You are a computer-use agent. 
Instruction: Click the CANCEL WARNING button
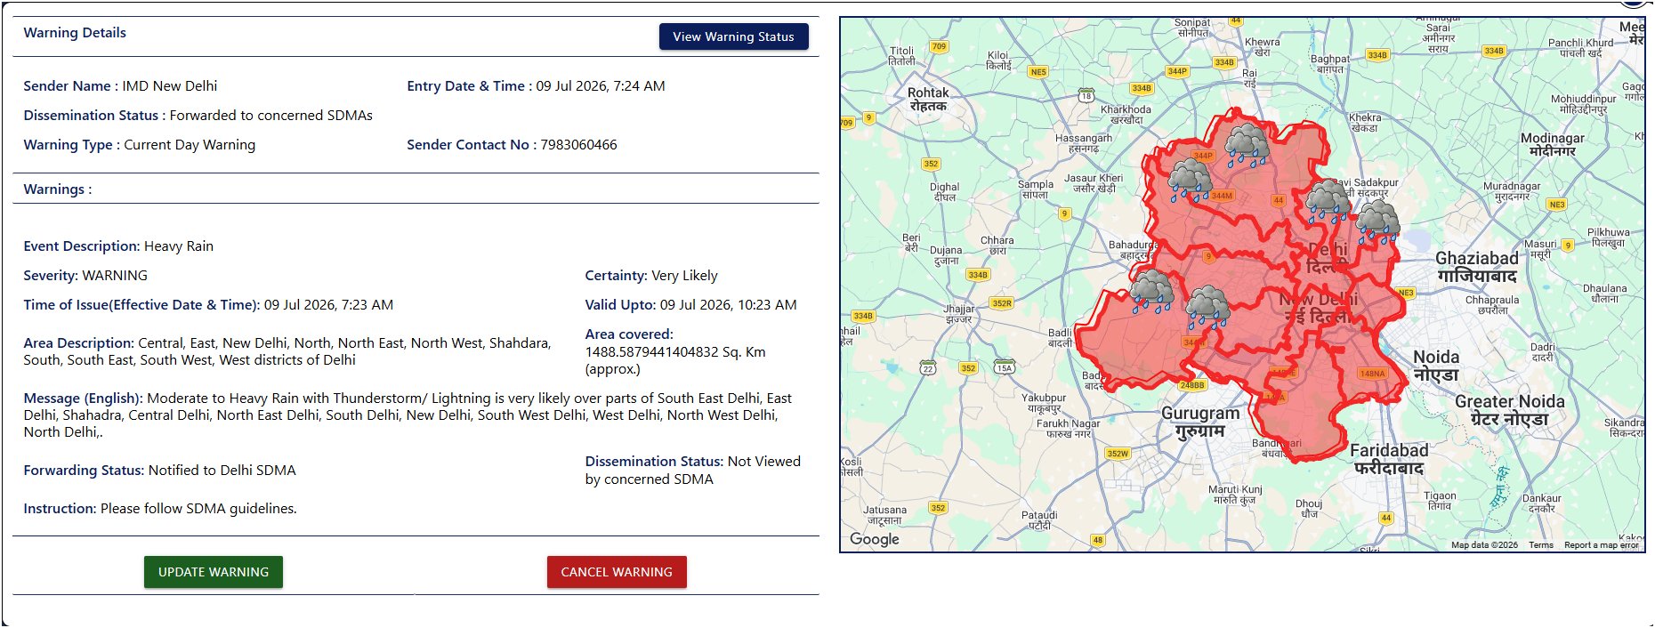point(617,572)
